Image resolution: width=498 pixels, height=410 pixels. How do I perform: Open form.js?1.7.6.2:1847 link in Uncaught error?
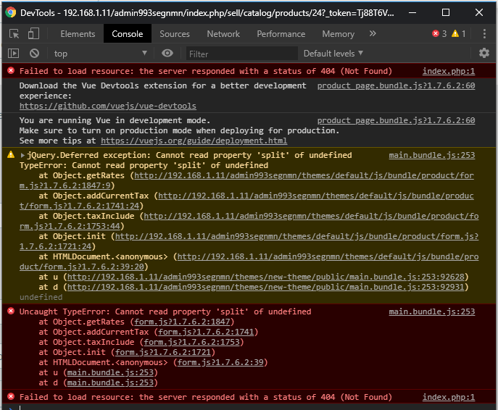tap(182, 322)
